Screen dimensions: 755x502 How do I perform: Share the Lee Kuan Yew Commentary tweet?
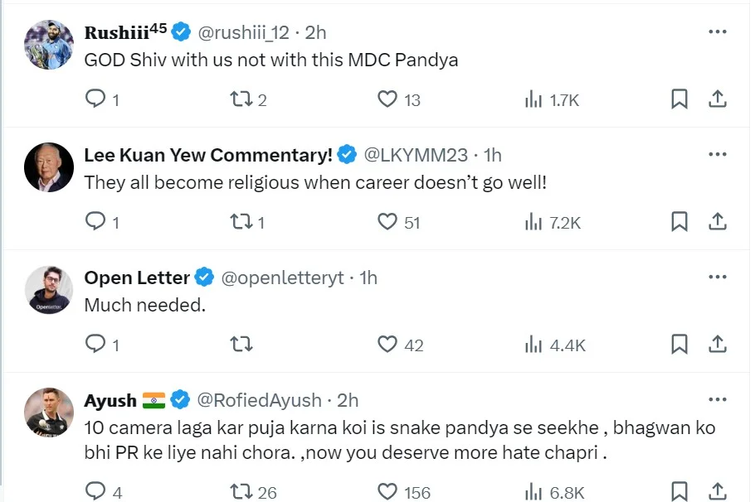coord(718,222)
